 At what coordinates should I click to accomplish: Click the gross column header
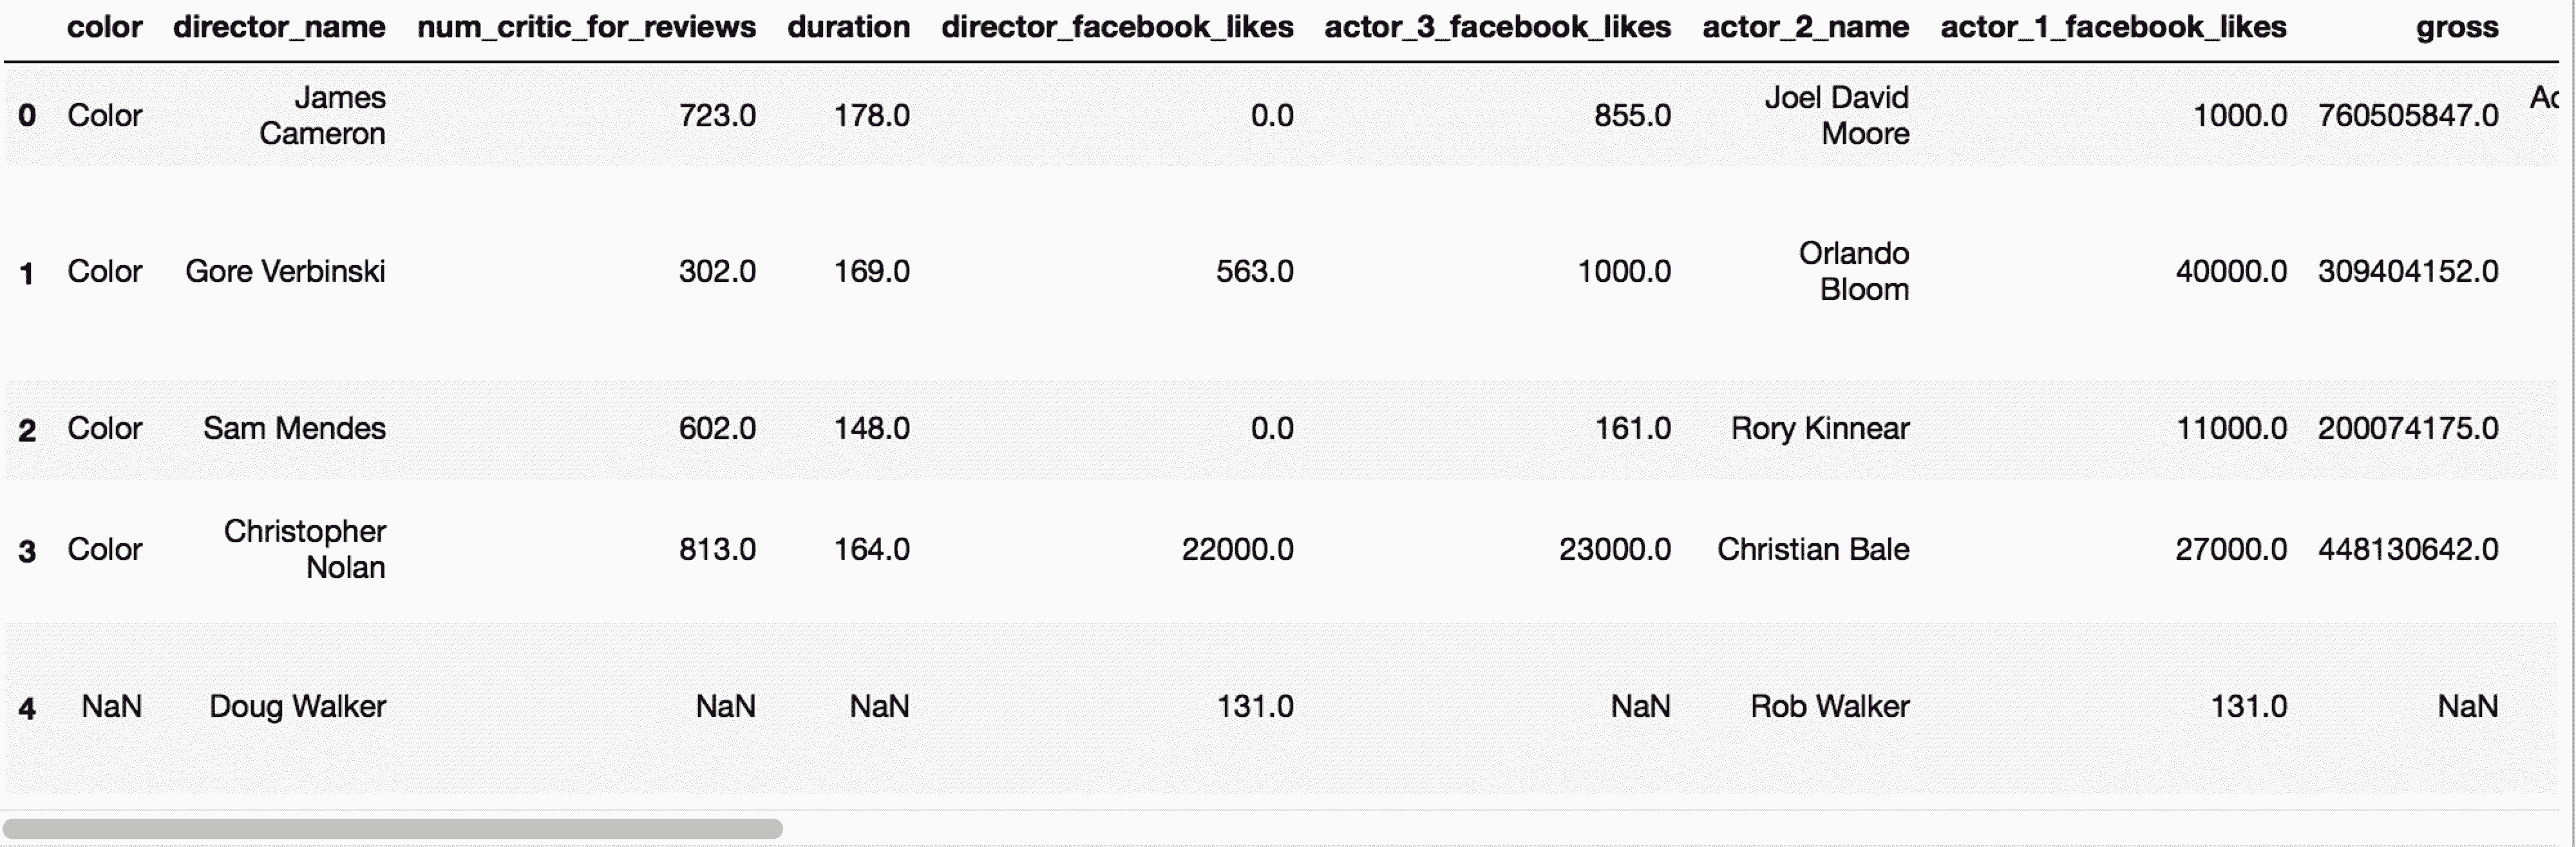(2457, 27)
